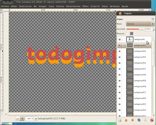The height and width of the screenshot is (125, 156).
Task: Toggle visibility of the todogimp#34 layer
Action: [120, 51]
